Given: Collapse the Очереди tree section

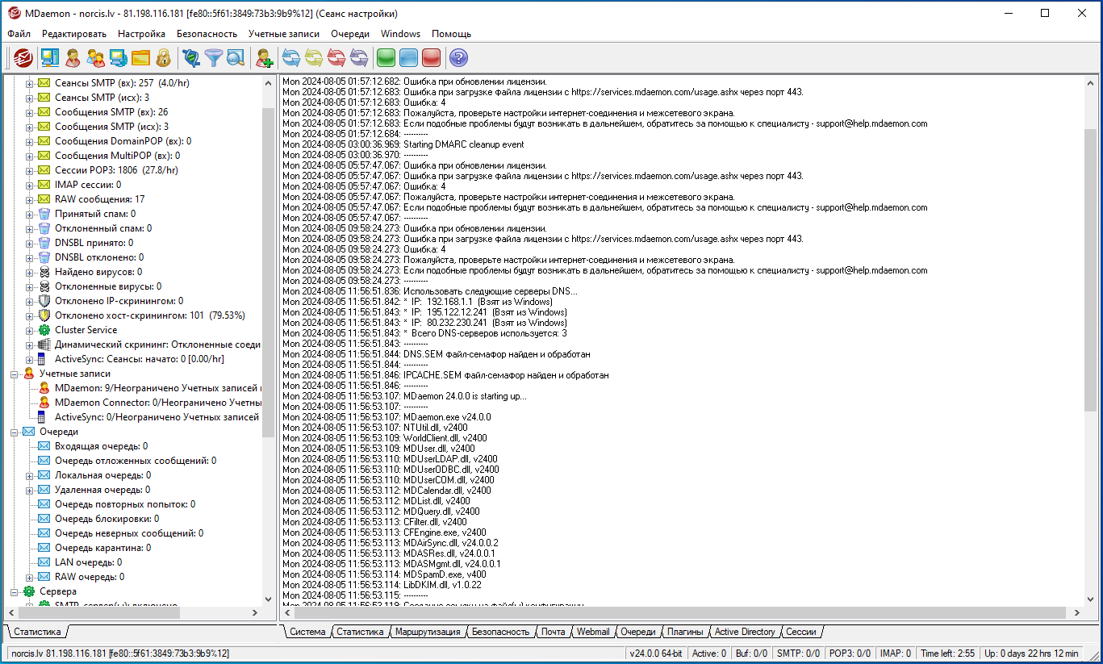Looking at the screenshot, I should click(x=15, y=432).
